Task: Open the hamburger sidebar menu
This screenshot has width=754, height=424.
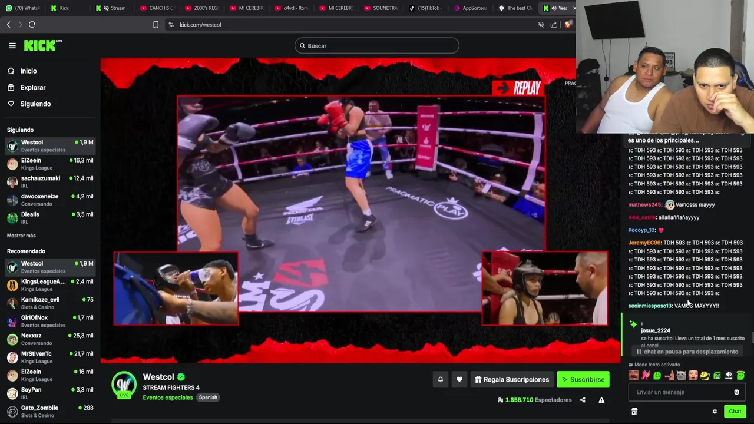Action: point(12,45)
